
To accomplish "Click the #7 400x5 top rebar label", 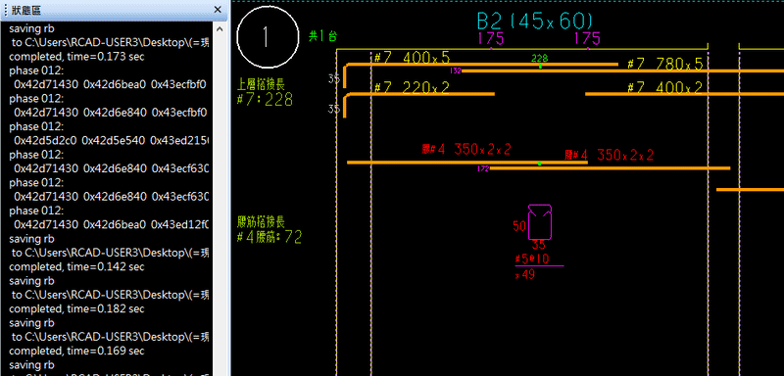I will 412,58.
